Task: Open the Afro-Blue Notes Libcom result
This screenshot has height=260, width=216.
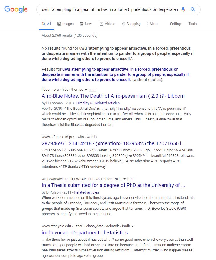Action: (x=113, y=96)
